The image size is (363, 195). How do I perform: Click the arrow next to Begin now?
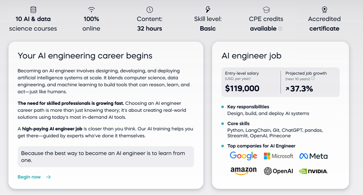point(48,177)
